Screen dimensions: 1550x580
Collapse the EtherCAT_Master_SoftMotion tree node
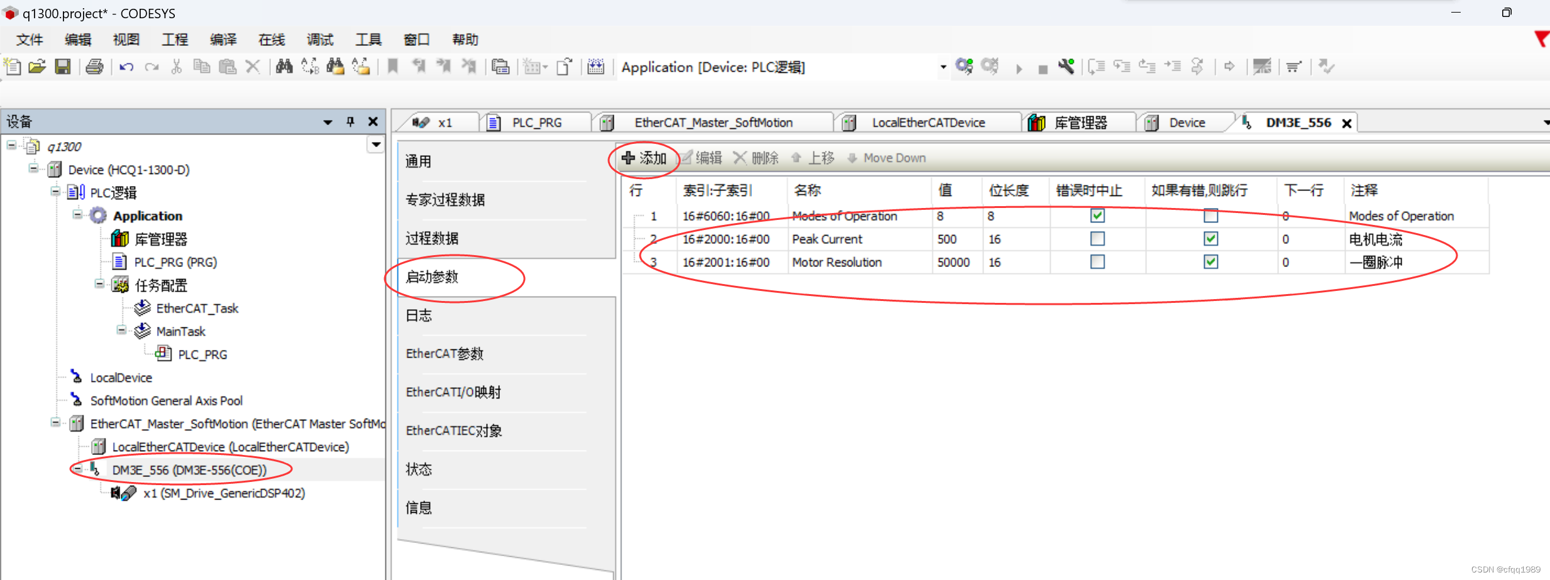(56, 422)
